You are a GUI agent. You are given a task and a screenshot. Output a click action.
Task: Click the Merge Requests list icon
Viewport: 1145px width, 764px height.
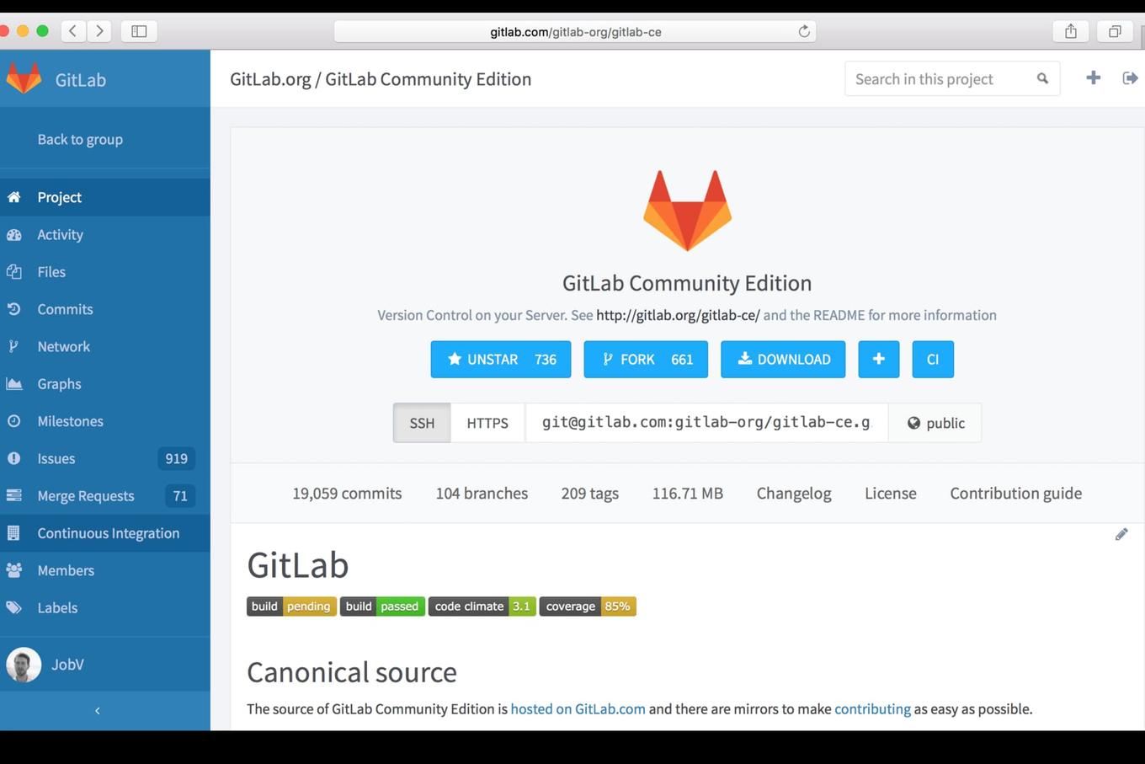pos(13,495)
